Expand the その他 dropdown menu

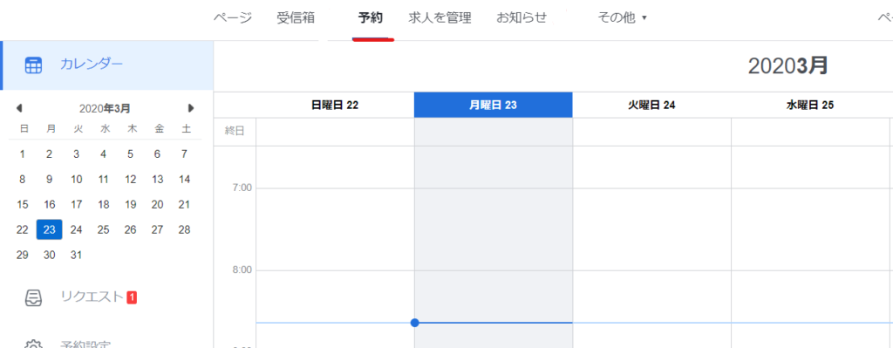(x=622, y=18)
